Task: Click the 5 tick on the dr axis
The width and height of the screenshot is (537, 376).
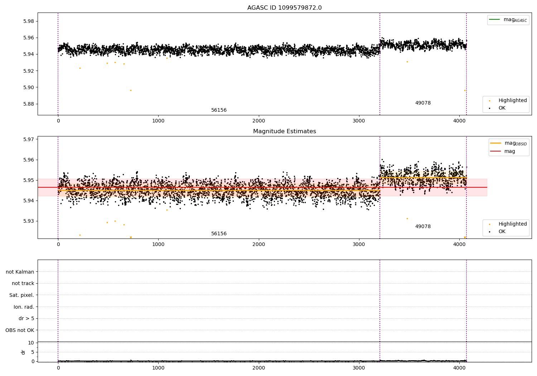Action: coord(33,352)
